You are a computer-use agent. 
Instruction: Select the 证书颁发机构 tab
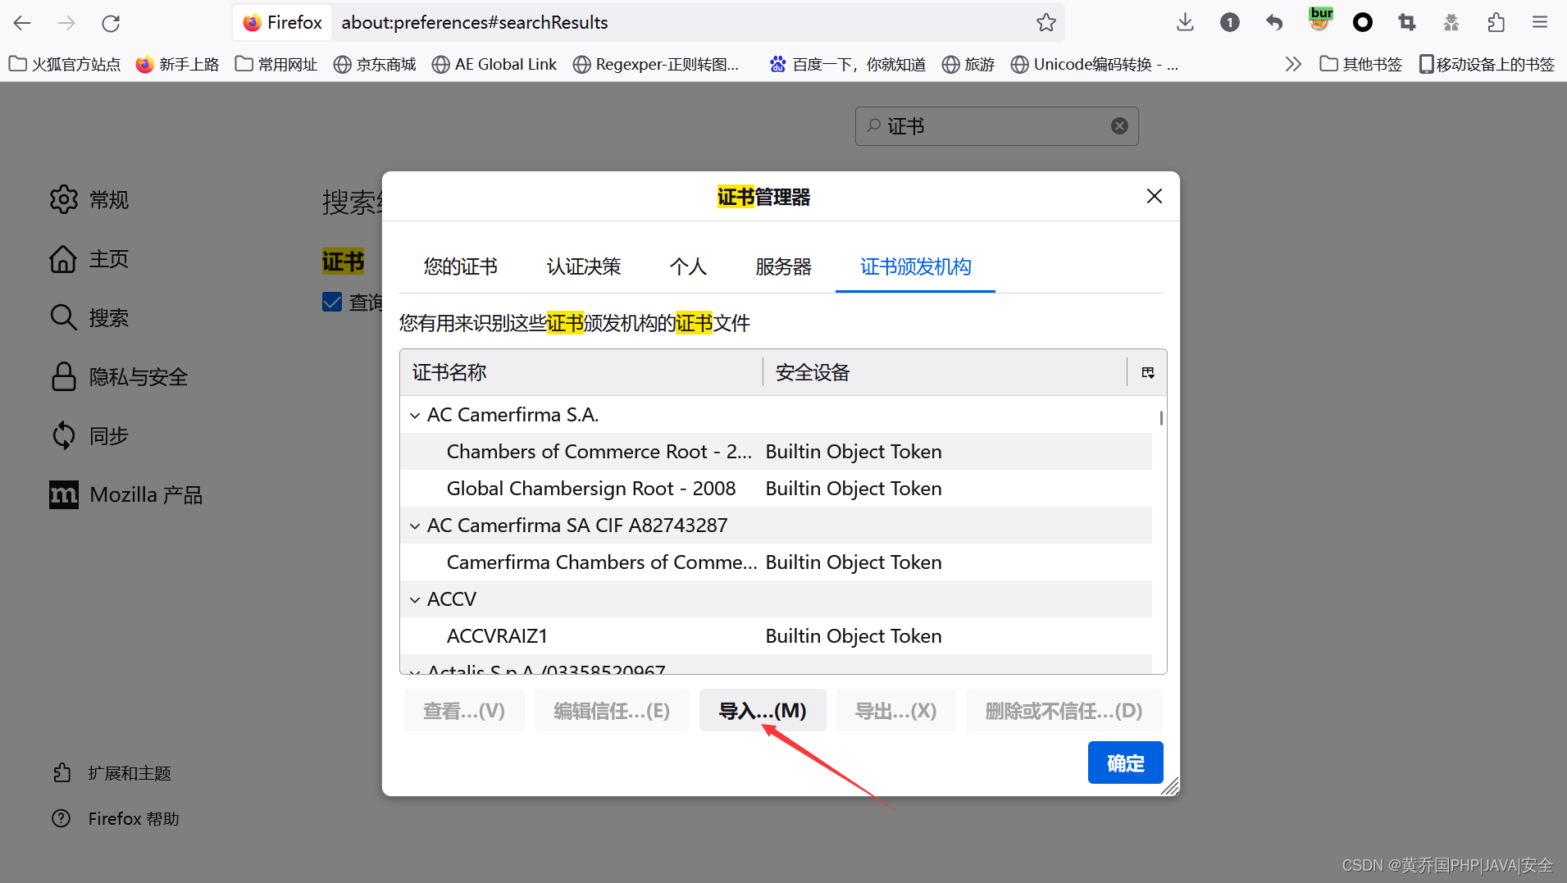(915, 267)
